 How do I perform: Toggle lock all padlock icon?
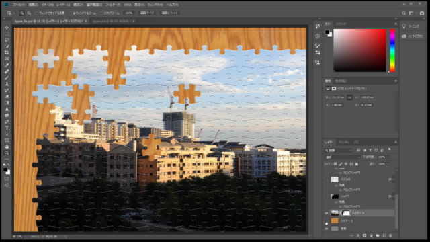(x=357, y=164)
